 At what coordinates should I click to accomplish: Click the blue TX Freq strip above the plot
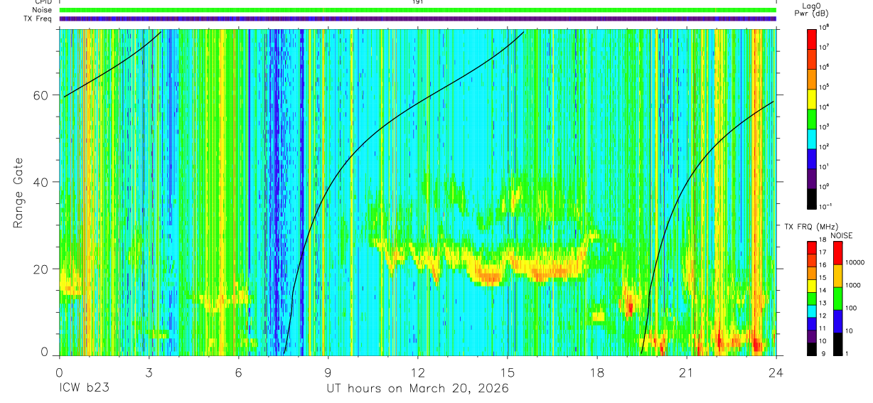[x=417, y=18]
